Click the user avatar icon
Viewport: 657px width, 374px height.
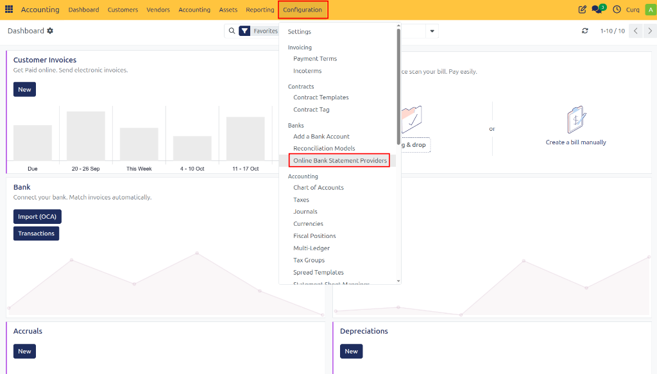[x=651, y=9]
